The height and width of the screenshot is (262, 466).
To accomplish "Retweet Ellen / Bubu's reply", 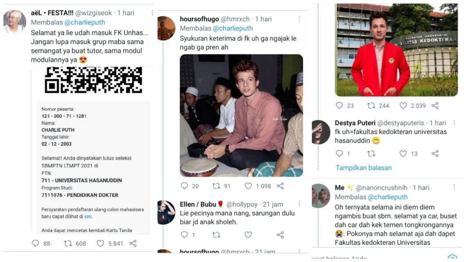I will tap(216, 235).
